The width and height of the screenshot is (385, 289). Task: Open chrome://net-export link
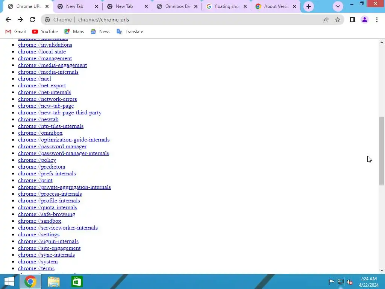pos(42,85)
